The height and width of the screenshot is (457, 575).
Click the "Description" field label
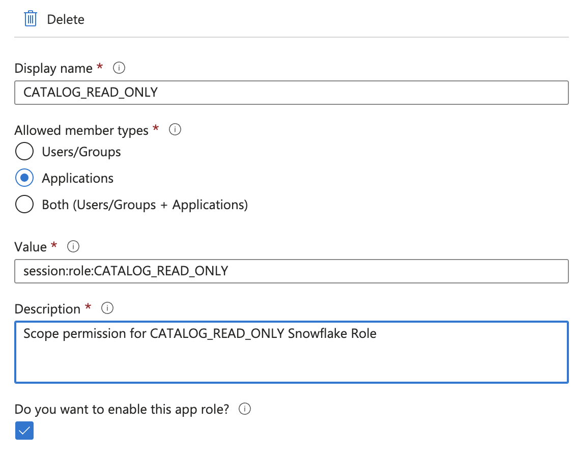tap(47, 309)
